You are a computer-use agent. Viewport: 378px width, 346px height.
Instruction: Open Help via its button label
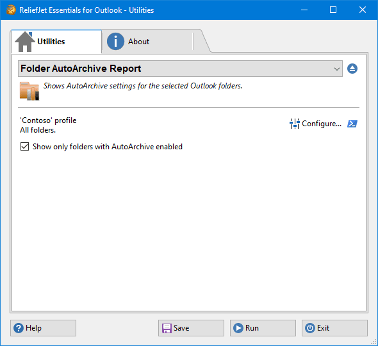(33, 328)
